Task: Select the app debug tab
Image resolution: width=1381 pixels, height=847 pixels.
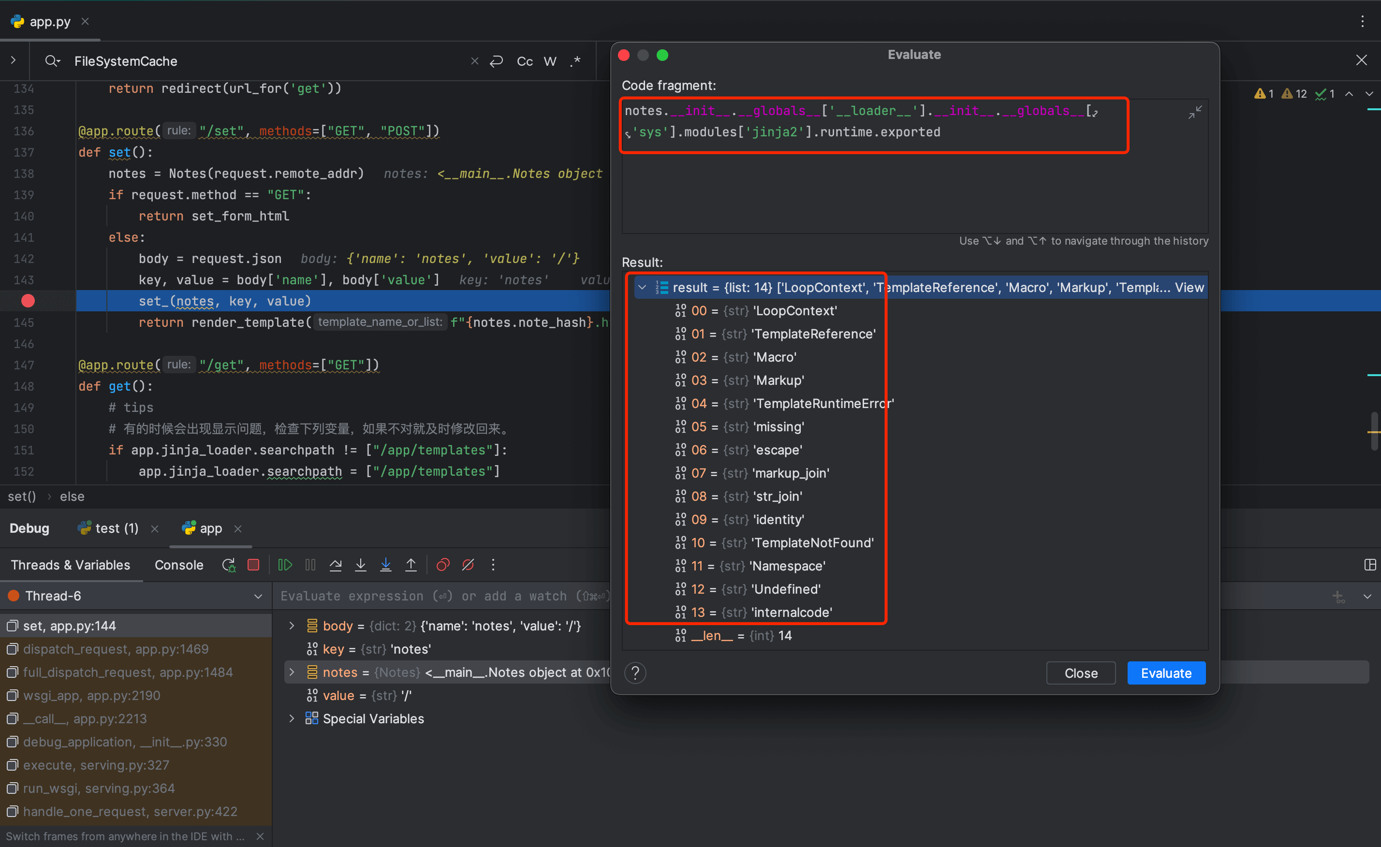Action: point(211,528)
